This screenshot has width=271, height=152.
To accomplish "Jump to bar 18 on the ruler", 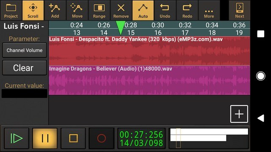I will click(x=212, y=33).
